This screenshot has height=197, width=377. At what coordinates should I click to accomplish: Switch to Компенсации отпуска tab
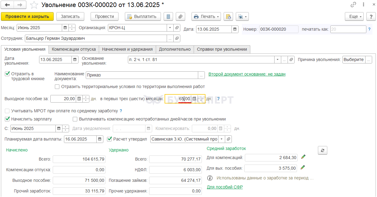[x=74, y=49]
